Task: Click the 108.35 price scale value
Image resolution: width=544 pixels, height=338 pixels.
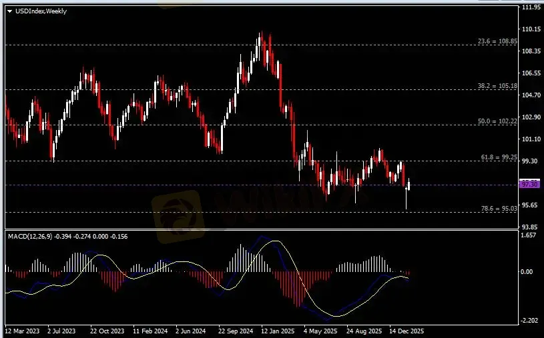Action: point(531,51)
